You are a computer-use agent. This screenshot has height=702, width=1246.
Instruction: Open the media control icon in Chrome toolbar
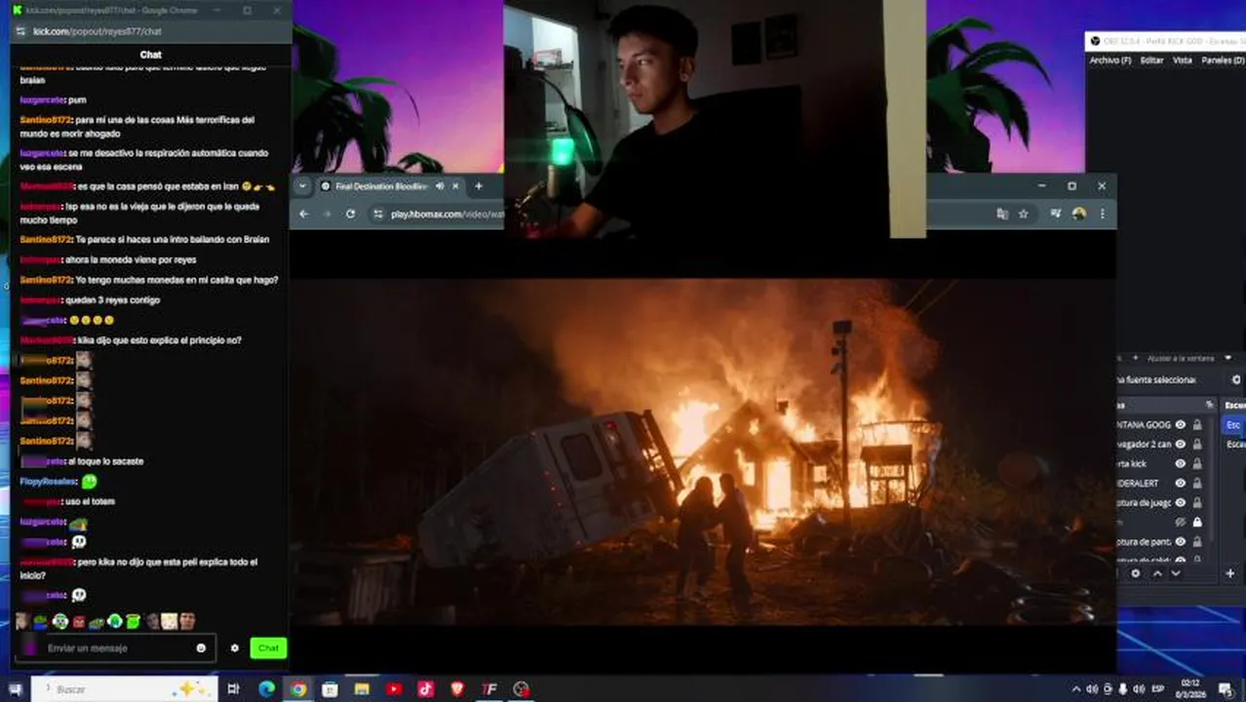point(1055,214)
